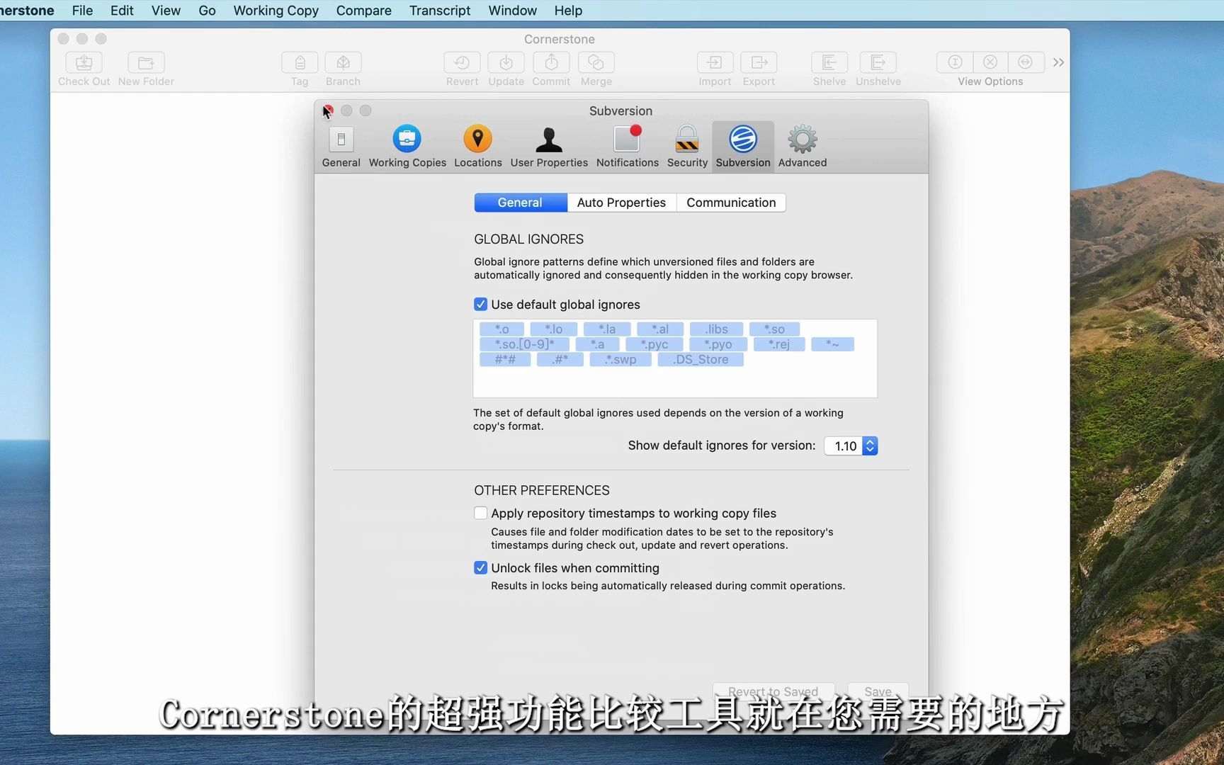Open the Security preferences pane
1224x765 pixels.
[687, 147]
